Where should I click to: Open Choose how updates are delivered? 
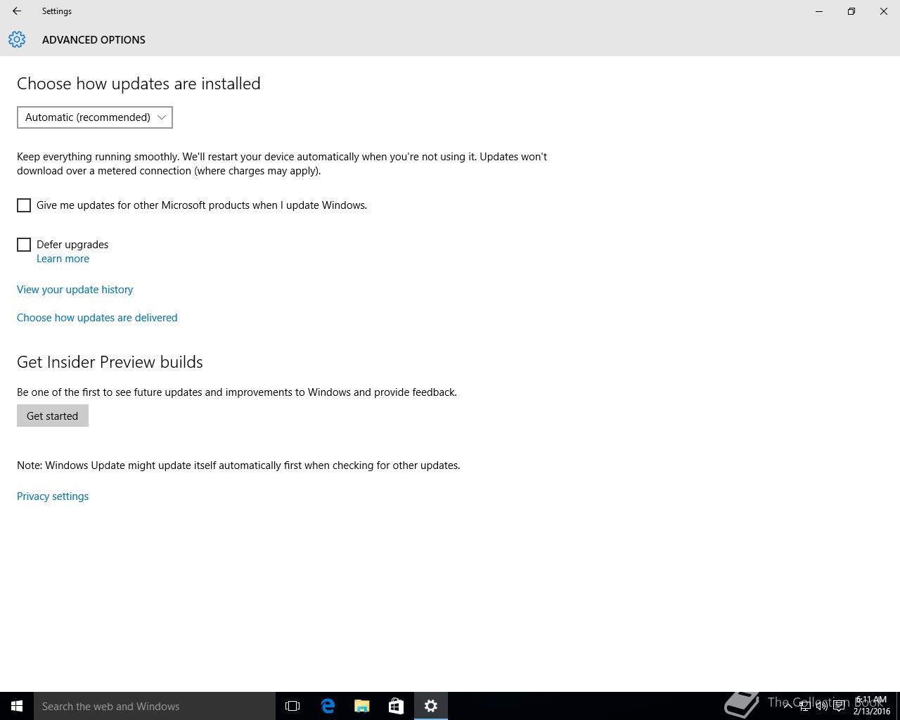[97, 318]
